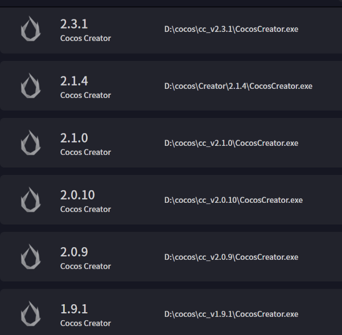
Task: Pick the 2.0.10 version number
Action: (x=77, y=195)
